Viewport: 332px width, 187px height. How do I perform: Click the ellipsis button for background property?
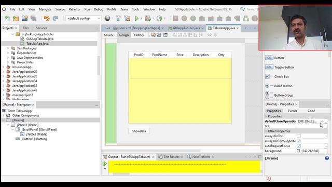(x=326, y=151)
